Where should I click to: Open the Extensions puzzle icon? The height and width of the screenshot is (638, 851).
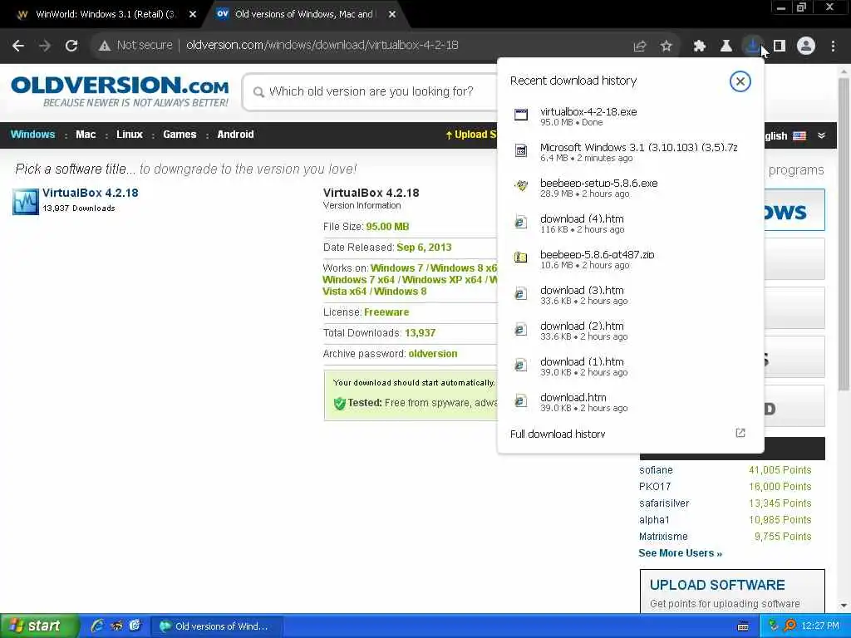pyautogui.click(x=700, y=47)
